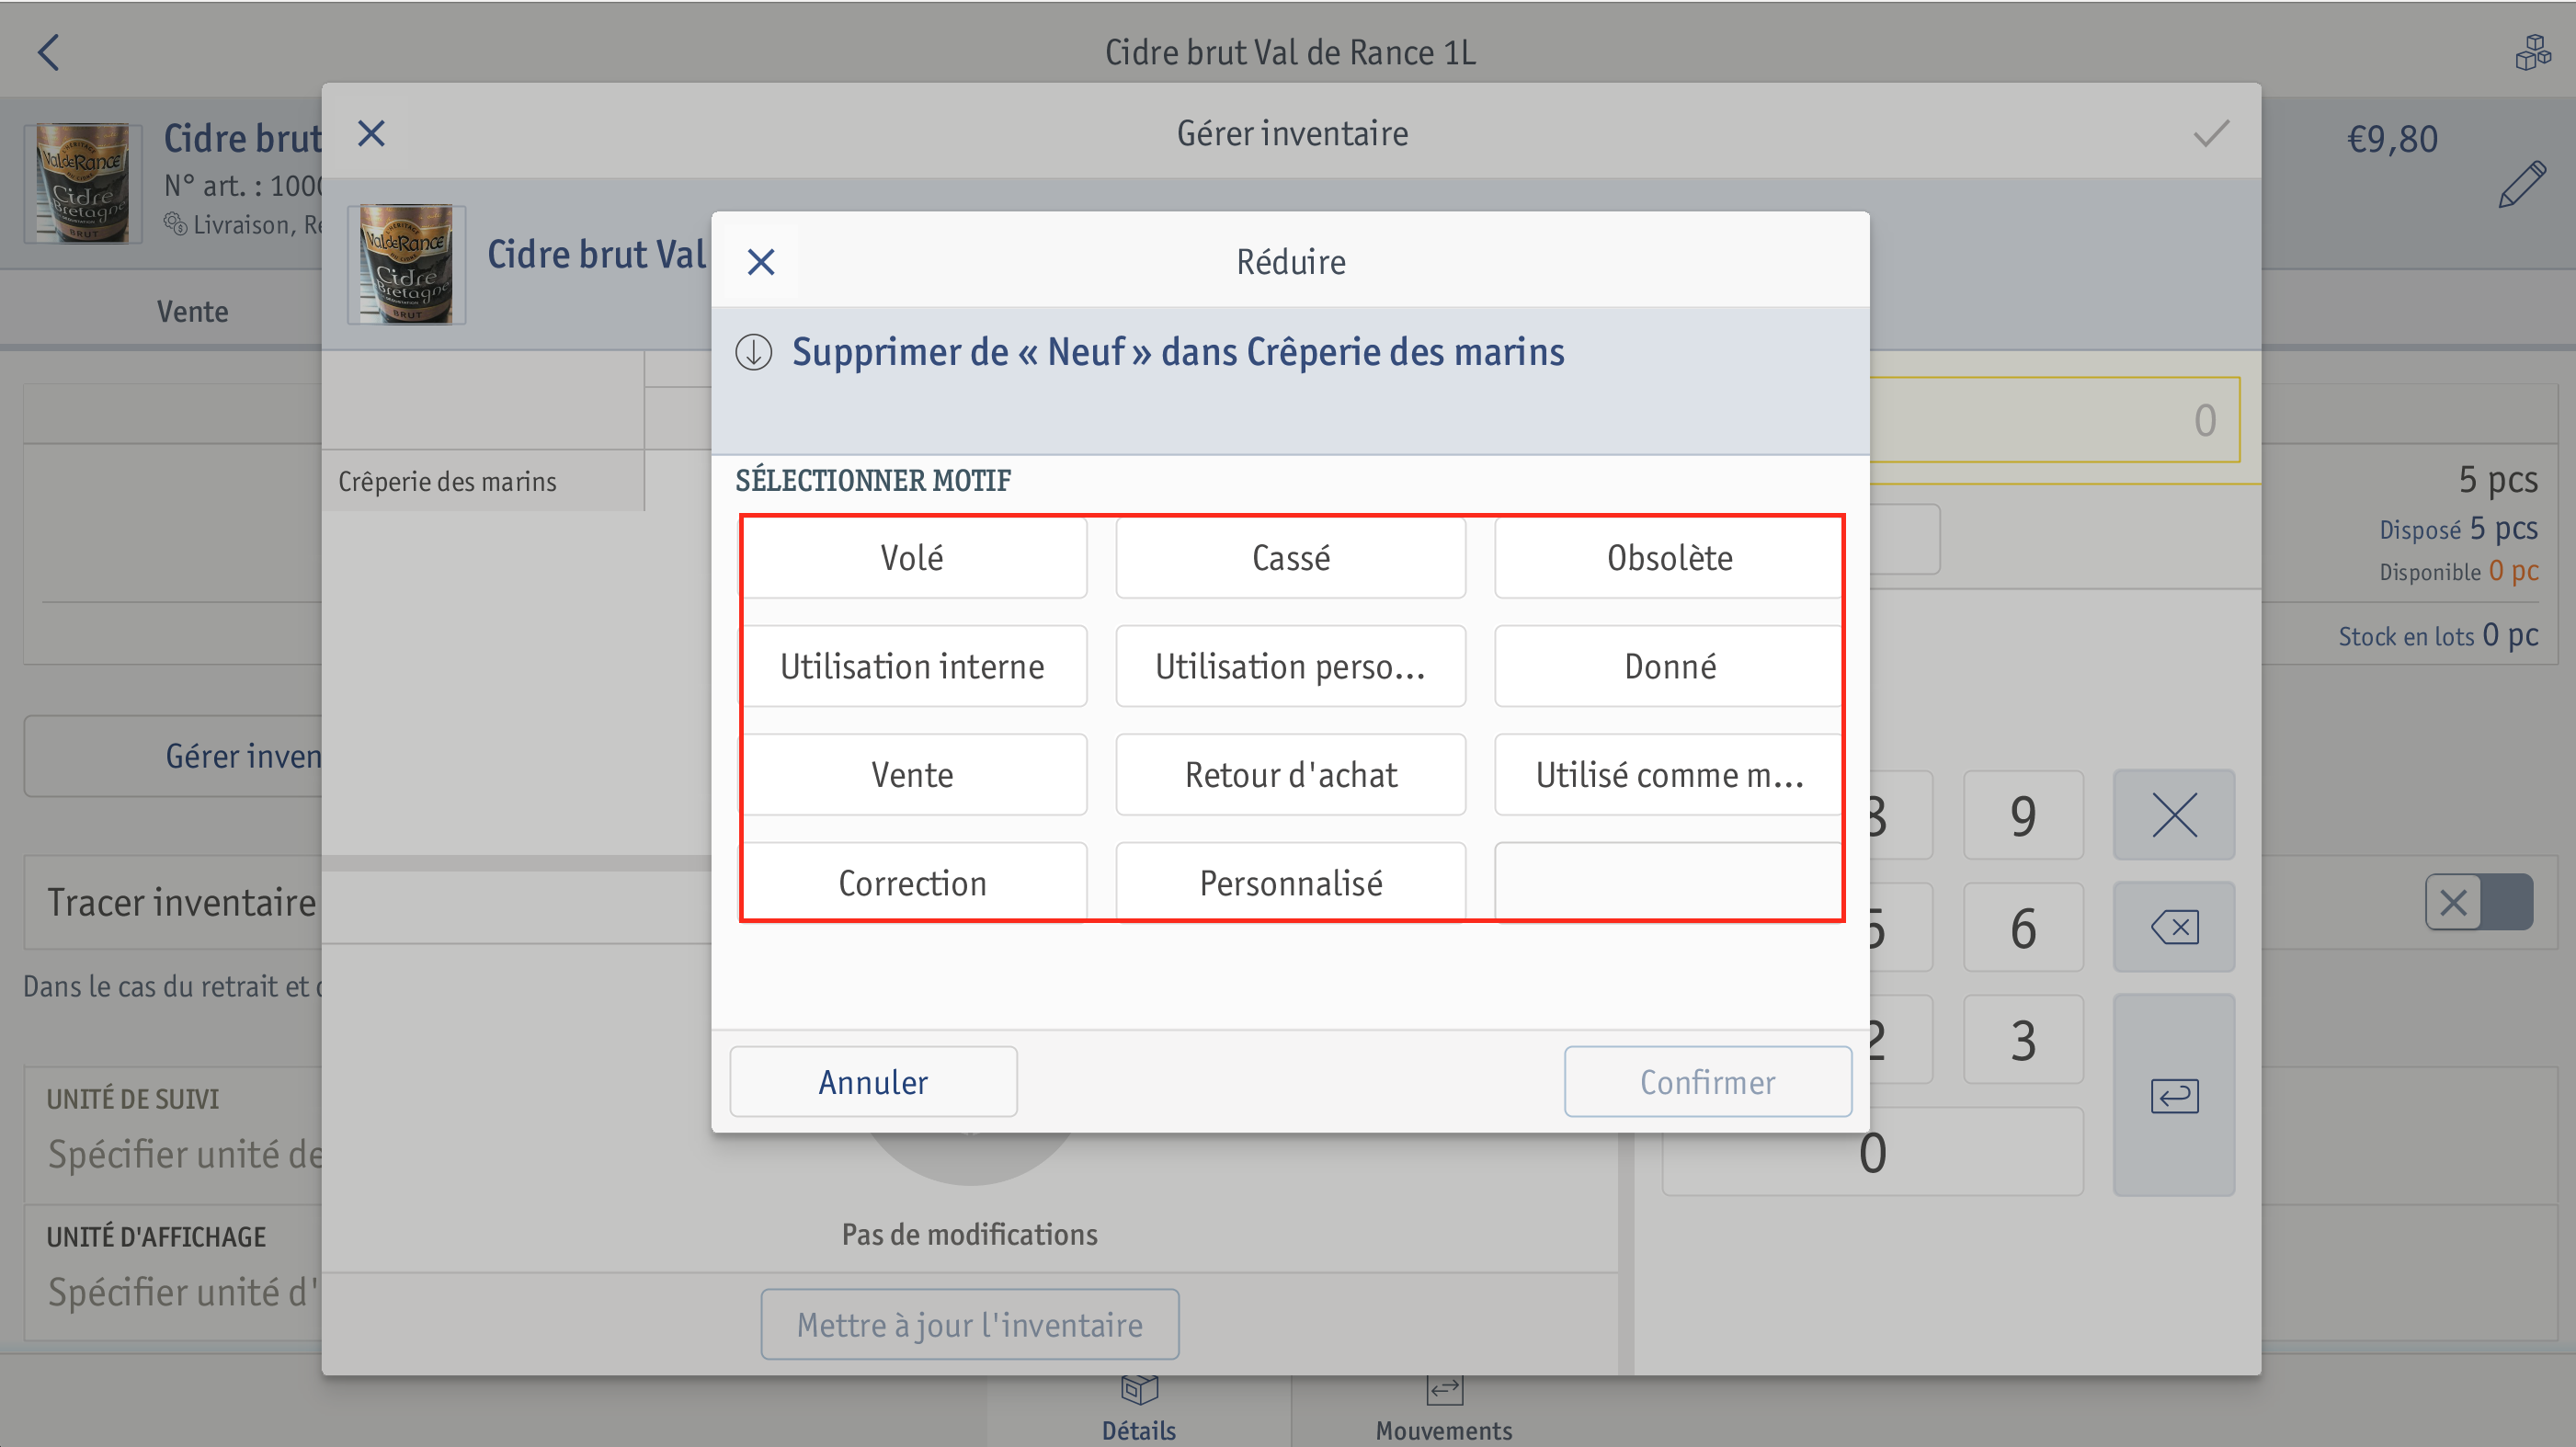The height and width of the screenshot is (1447, 2576).
Task: Click the checkmark confirm icon in Gérer inventaire
Action: 2211,133
